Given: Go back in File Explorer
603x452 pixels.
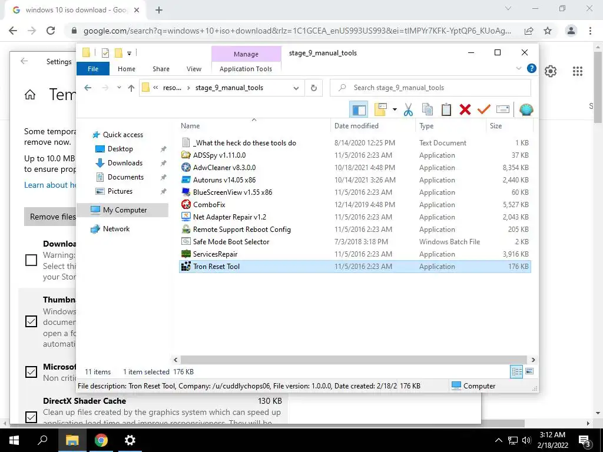Looking at the screenshot, I should coord(88,88).
